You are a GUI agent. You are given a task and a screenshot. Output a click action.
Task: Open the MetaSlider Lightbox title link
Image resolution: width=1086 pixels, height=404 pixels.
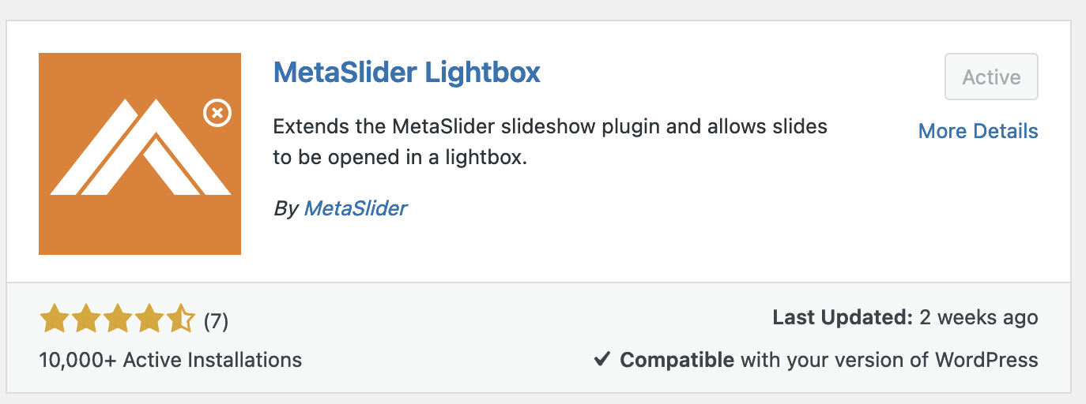(406, 73)
